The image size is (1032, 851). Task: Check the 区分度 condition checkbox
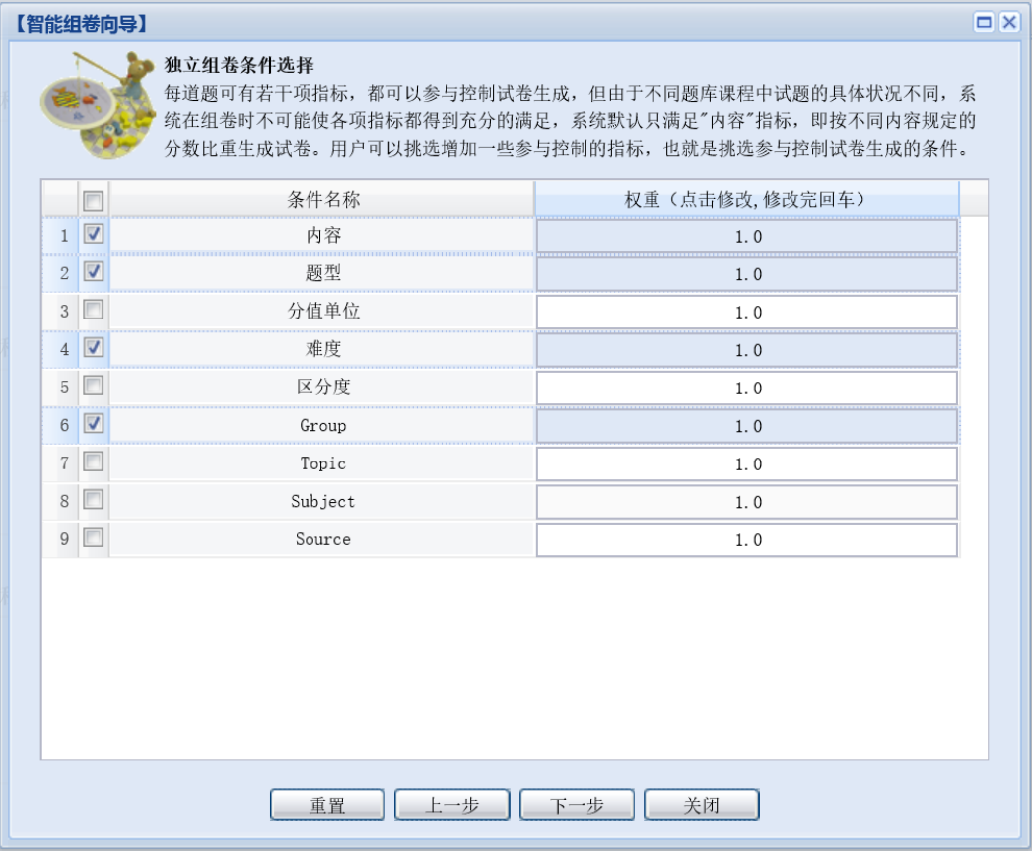pyautogui.click(x=94, y=386)
